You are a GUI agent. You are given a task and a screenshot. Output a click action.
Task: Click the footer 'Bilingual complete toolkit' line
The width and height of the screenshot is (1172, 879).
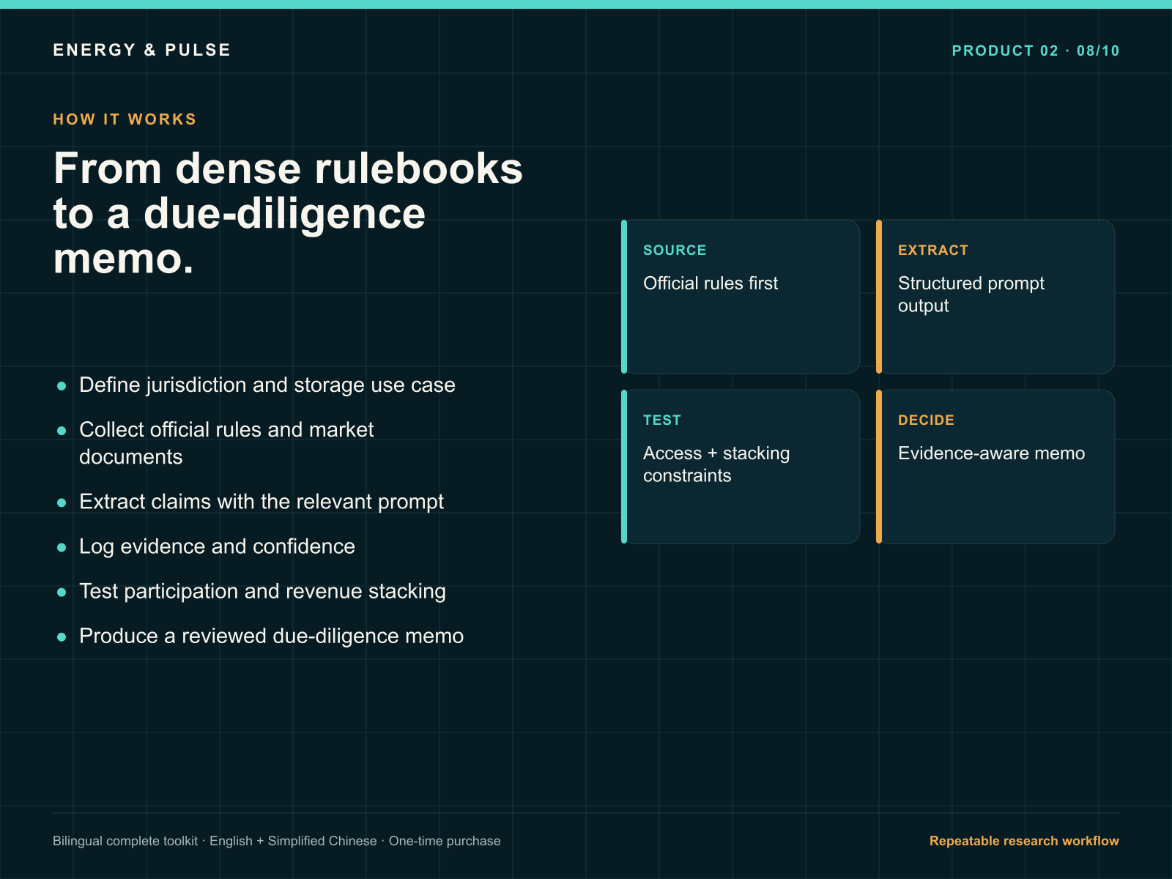point(276,841)
